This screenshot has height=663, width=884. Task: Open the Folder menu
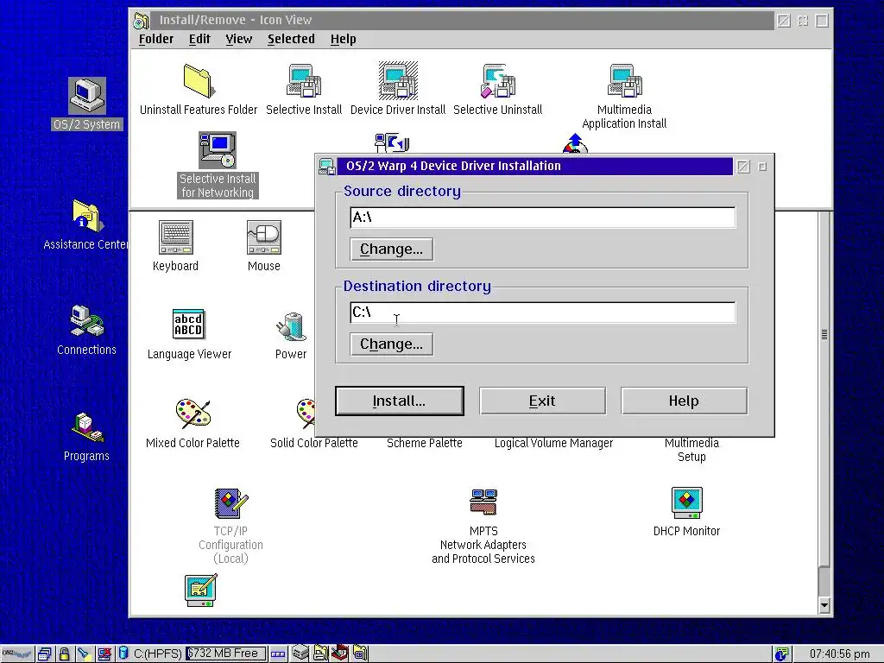click(156, 39)
